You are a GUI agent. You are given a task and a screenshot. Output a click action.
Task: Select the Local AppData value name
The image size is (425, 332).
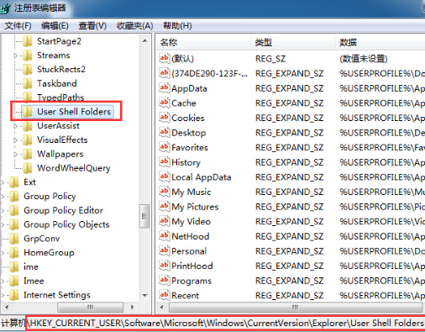(x=202, y=177)
